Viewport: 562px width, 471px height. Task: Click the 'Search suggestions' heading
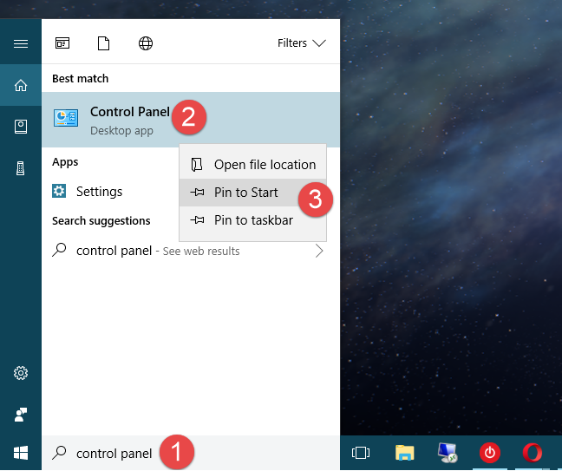click(x=101, y=221)
